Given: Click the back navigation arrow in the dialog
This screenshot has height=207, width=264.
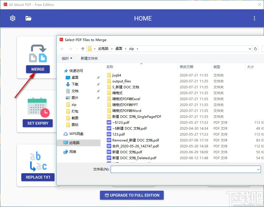Looking at the screenshot, I should click(x=62, y=49).
